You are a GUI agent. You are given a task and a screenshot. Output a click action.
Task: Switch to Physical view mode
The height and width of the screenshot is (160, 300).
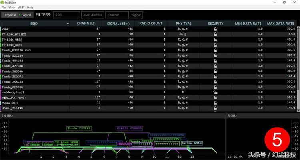coord(10,15)
